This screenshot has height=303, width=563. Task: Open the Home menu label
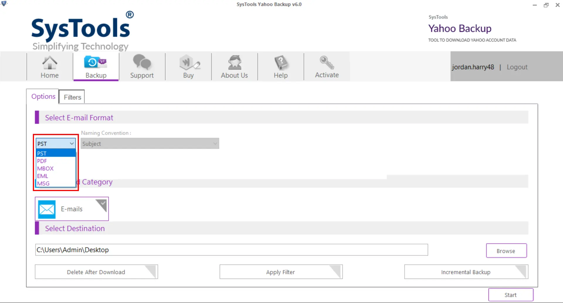[x=50, y=75]
